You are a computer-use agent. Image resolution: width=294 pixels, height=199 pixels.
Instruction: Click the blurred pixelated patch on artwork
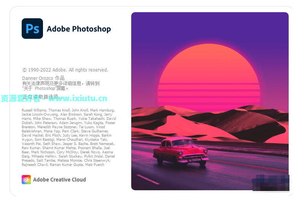[270, 183]
